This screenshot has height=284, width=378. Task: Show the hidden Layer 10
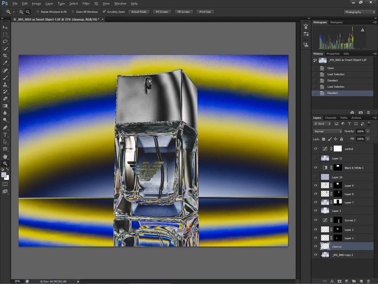316,177
